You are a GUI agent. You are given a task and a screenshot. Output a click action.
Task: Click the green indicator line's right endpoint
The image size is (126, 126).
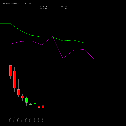tap(94, 43)
